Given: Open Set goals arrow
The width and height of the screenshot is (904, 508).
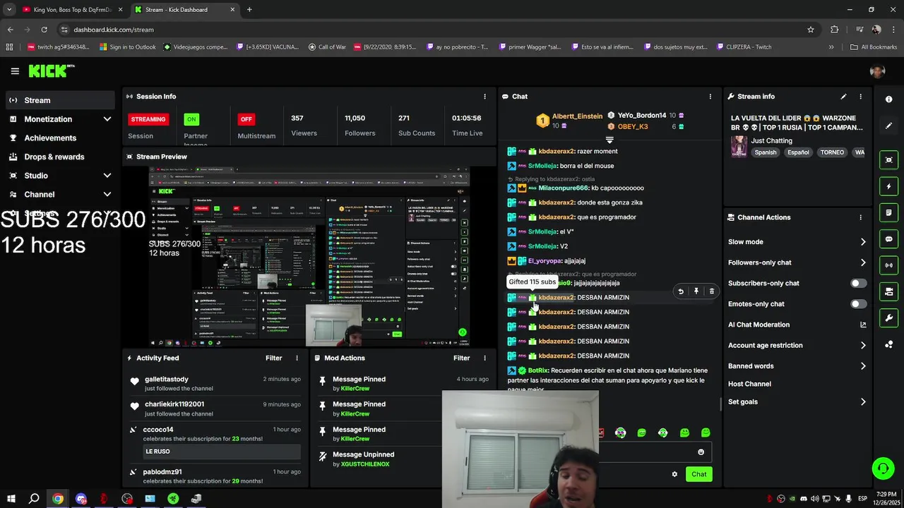Looking at the screenshot, I should pyautogui.click(x=863, y=402).
